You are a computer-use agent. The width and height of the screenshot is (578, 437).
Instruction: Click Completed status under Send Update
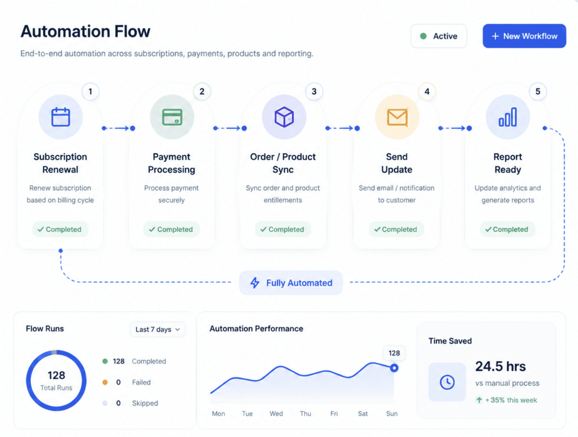tap(396, 229)
